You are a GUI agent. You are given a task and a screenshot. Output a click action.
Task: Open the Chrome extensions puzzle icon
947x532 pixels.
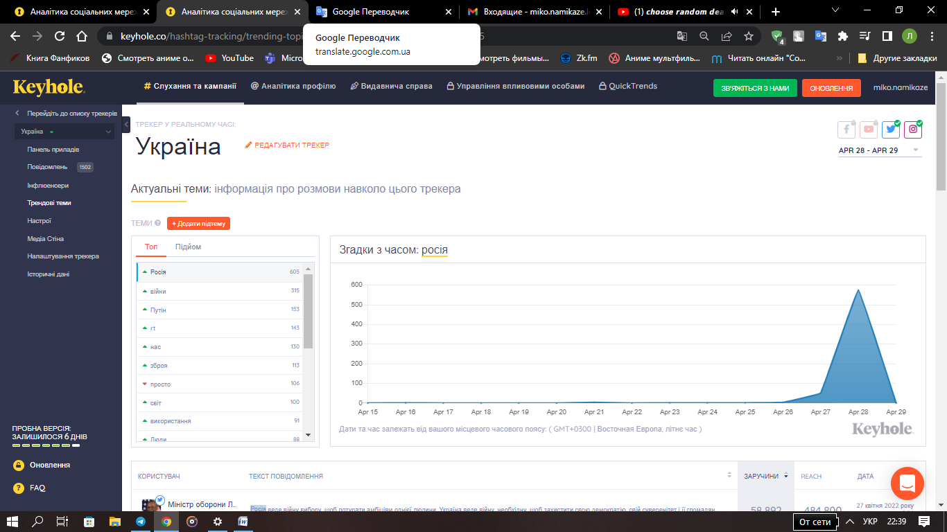(x=842, y=36)
